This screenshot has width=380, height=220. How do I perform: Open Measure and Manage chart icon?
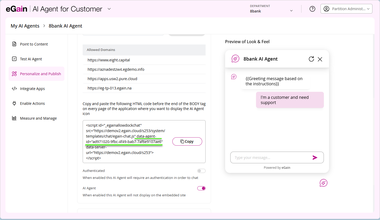tap(14, 118)
